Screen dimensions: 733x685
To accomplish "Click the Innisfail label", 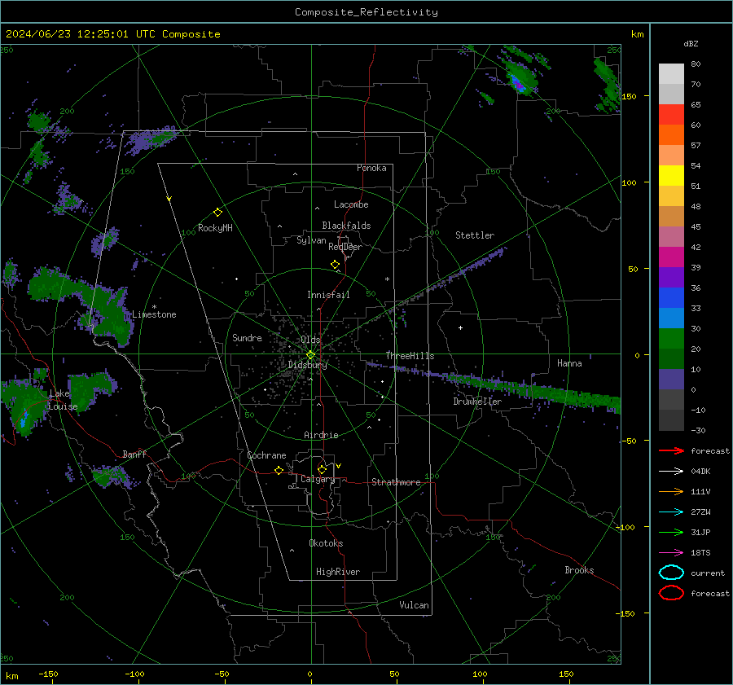I will pos(328,295).
